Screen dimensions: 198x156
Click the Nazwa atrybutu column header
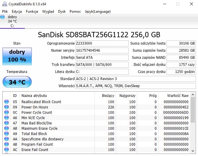57,95
